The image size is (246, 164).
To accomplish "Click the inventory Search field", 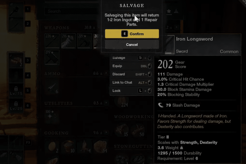I will click(72, 11).
